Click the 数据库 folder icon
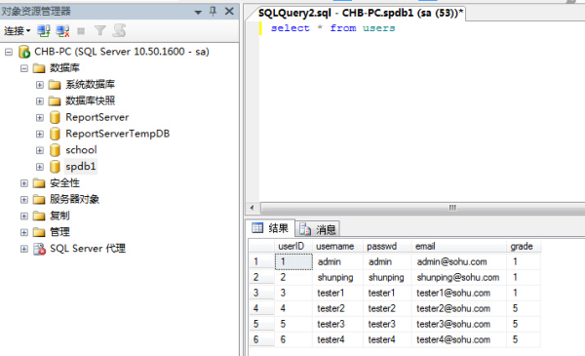 [39, 68]
